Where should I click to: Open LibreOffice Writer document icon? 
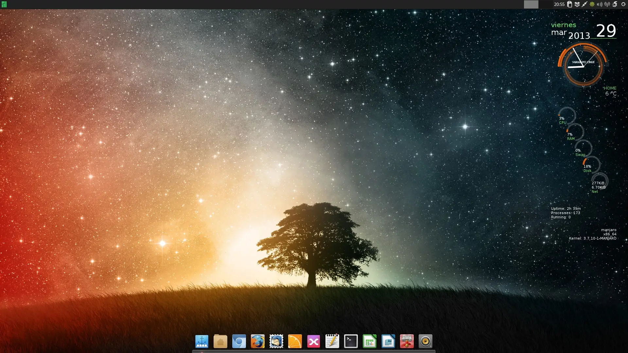pos(388,342)
